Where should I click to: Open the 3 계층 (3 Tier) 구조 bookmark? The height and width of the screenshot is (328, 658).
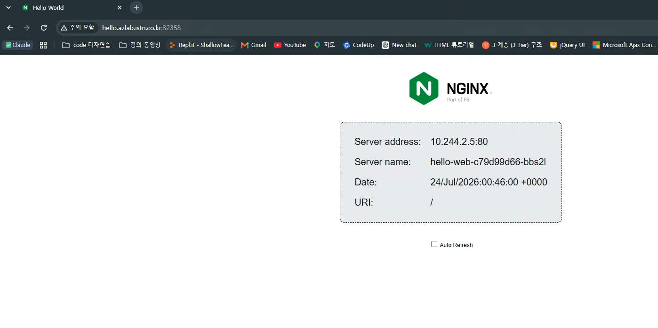tap(512, 45)
